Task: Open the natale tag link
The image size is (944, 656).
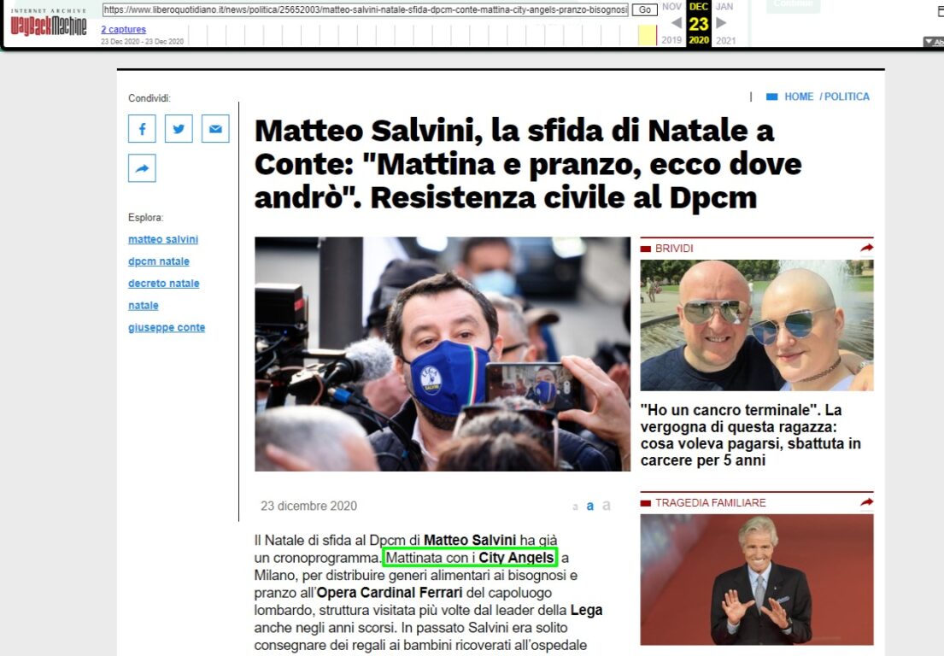Action: pyautogui.click(x=144, y=306)
